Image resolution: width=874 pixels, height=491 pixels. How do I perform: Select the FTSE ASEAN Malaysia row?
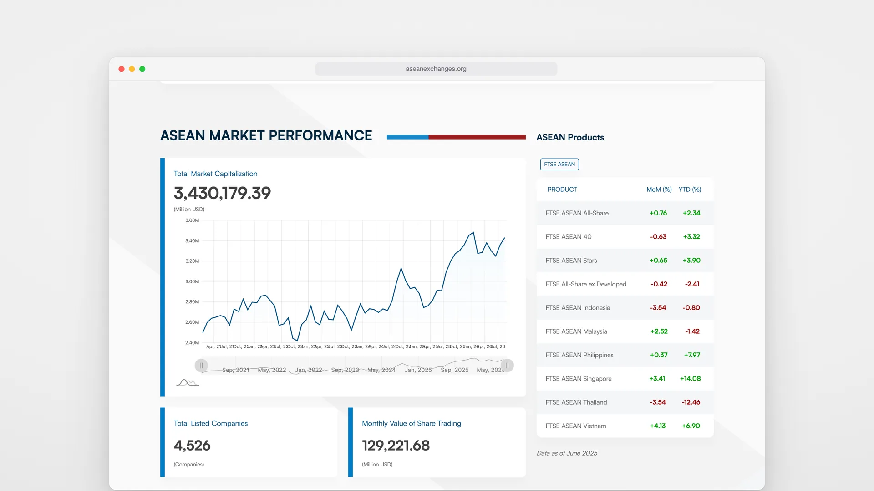click(x=625, y=331)
